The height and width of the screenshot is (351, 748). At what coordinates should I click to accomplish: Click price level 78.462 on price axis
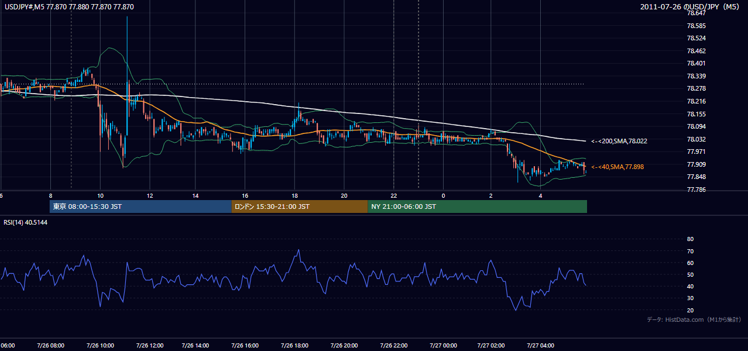696,51
